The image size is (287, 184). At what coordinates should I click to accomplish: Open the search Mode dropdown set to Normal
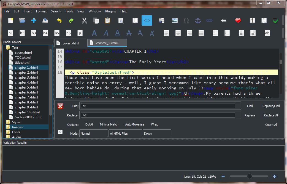tap(93, 134)
